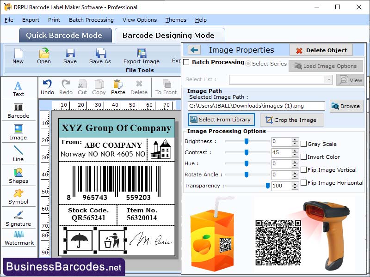This screenshot has width=370, height=277.
Task: Toggle Flip Image Vertical checkbox
Action: point(304,170)
